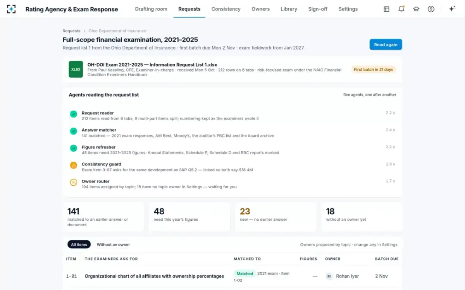The image size is (465, 290).
Task: Click the Figure refresher check icon
Action: tap(73, 148)
